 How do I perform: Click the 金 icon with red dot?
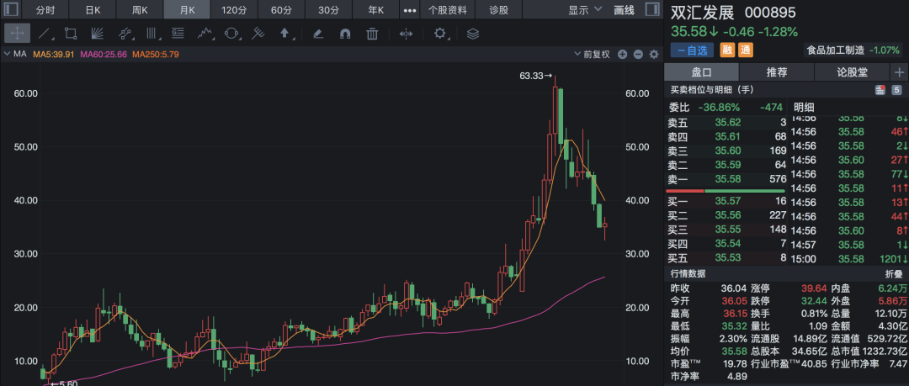[880, 90]
